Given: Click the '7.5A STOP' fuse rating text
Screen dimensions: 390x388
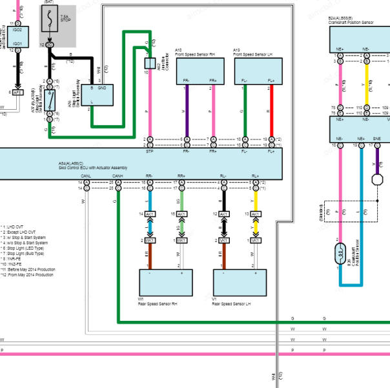Looking at the screenshot, I should (66, 18).
